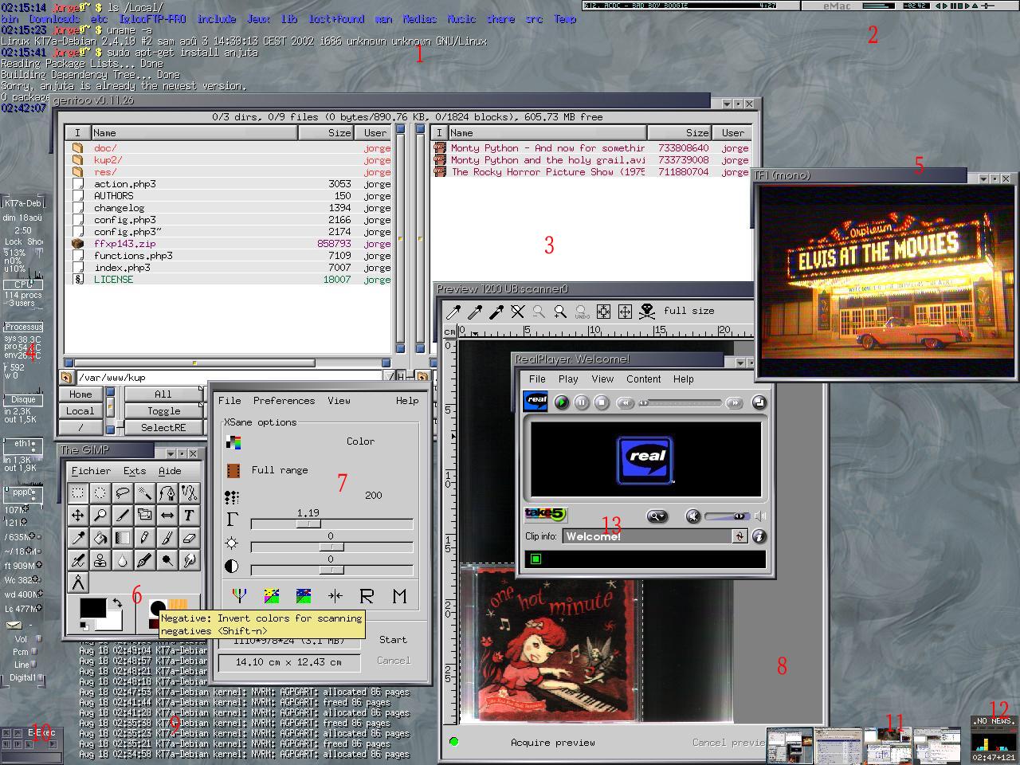Pick the Pencil tool in GIMP
Viewport: 1020px width, 765px height.
(144, 538)
